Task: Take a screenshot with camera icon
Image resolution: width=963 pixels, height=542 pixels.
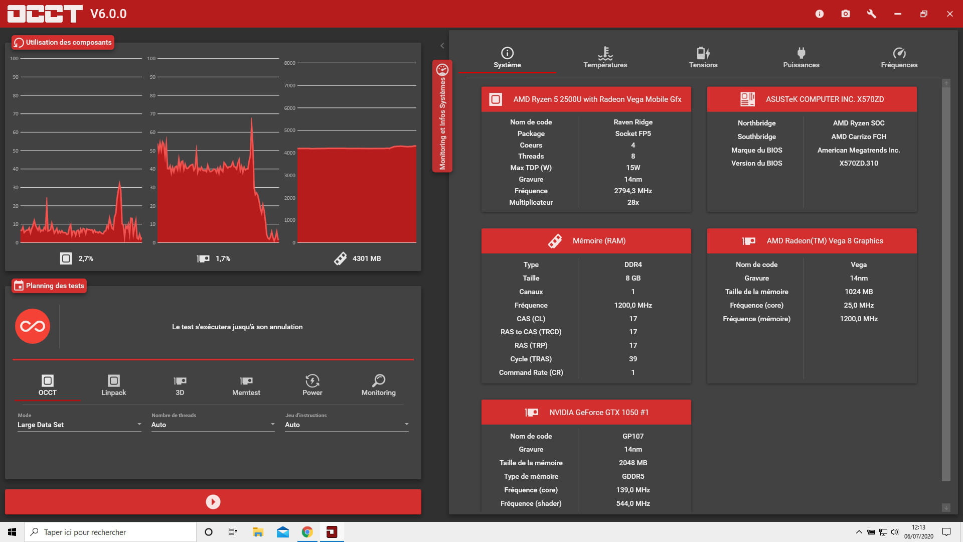Action: 846,14
